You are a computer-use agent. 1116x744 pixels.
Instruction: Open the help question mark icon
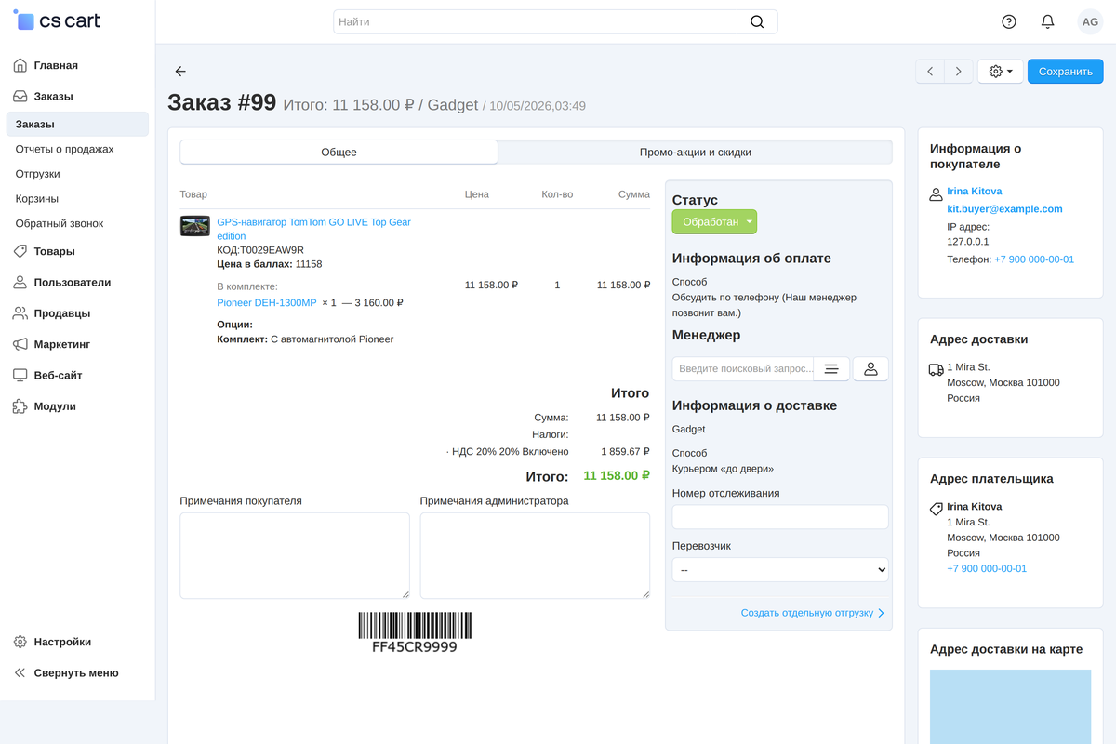coord(1009,21)
